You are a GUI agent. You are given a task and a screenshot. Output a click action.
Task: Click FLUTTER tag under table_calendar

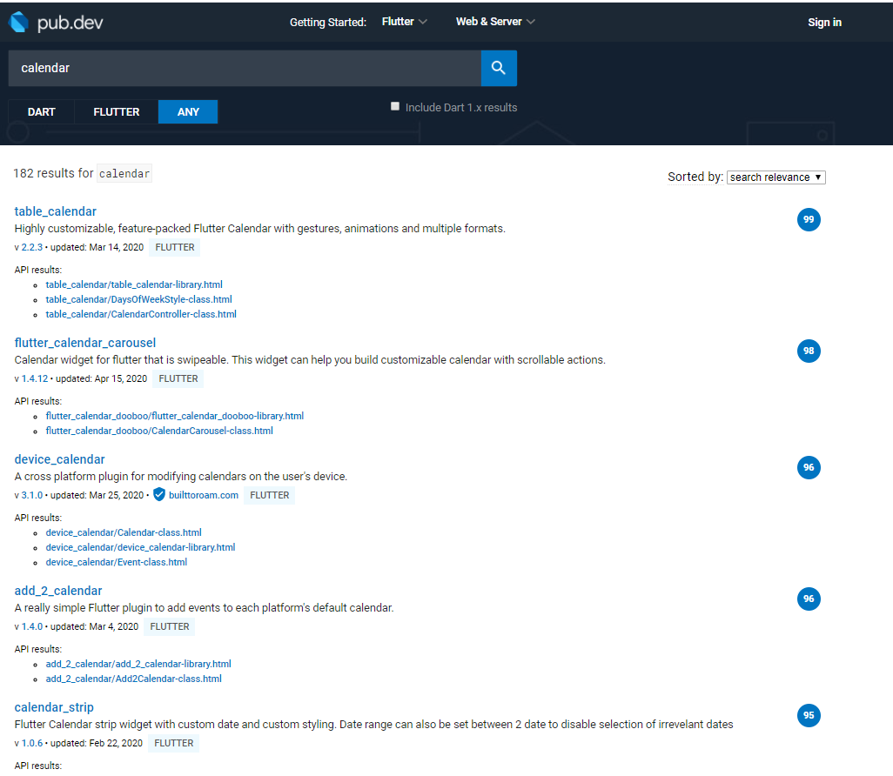coord(175,248)
